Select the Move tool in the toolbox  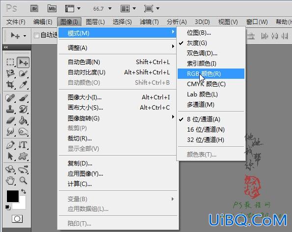tap(23, 62)
